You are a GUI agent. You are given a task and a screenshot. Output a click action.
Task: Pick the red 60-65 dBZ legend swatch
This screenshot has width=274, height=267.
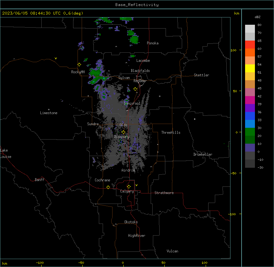(250, 44)
